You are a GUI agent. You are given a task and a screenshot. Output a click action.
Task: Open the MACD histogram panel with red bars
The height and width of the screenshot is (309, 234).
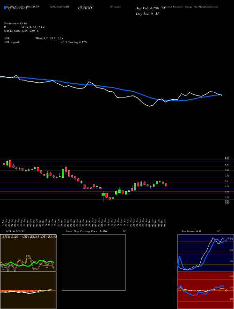point(28,290)
